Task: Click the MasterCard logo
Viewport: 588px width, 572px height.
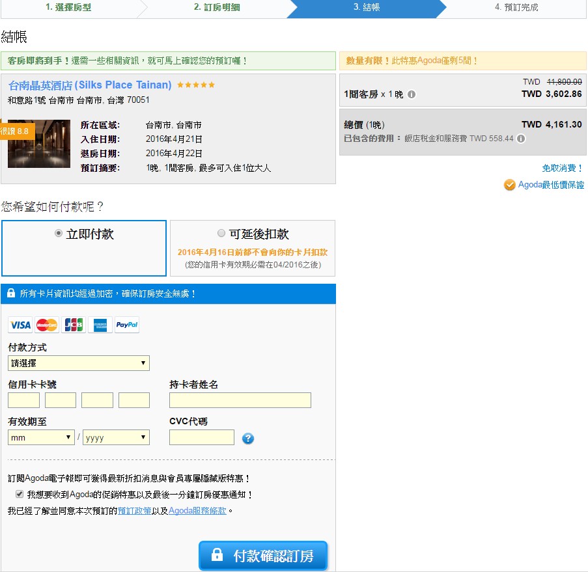Action: coord(47,325)
